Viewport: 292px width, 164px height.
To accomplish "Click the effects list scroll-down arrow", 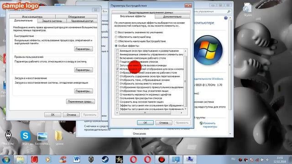I will [x=185, y=109].
